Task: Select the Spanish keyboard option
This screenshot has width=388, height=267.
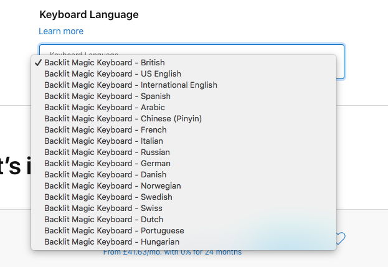Action: (184, 96)
